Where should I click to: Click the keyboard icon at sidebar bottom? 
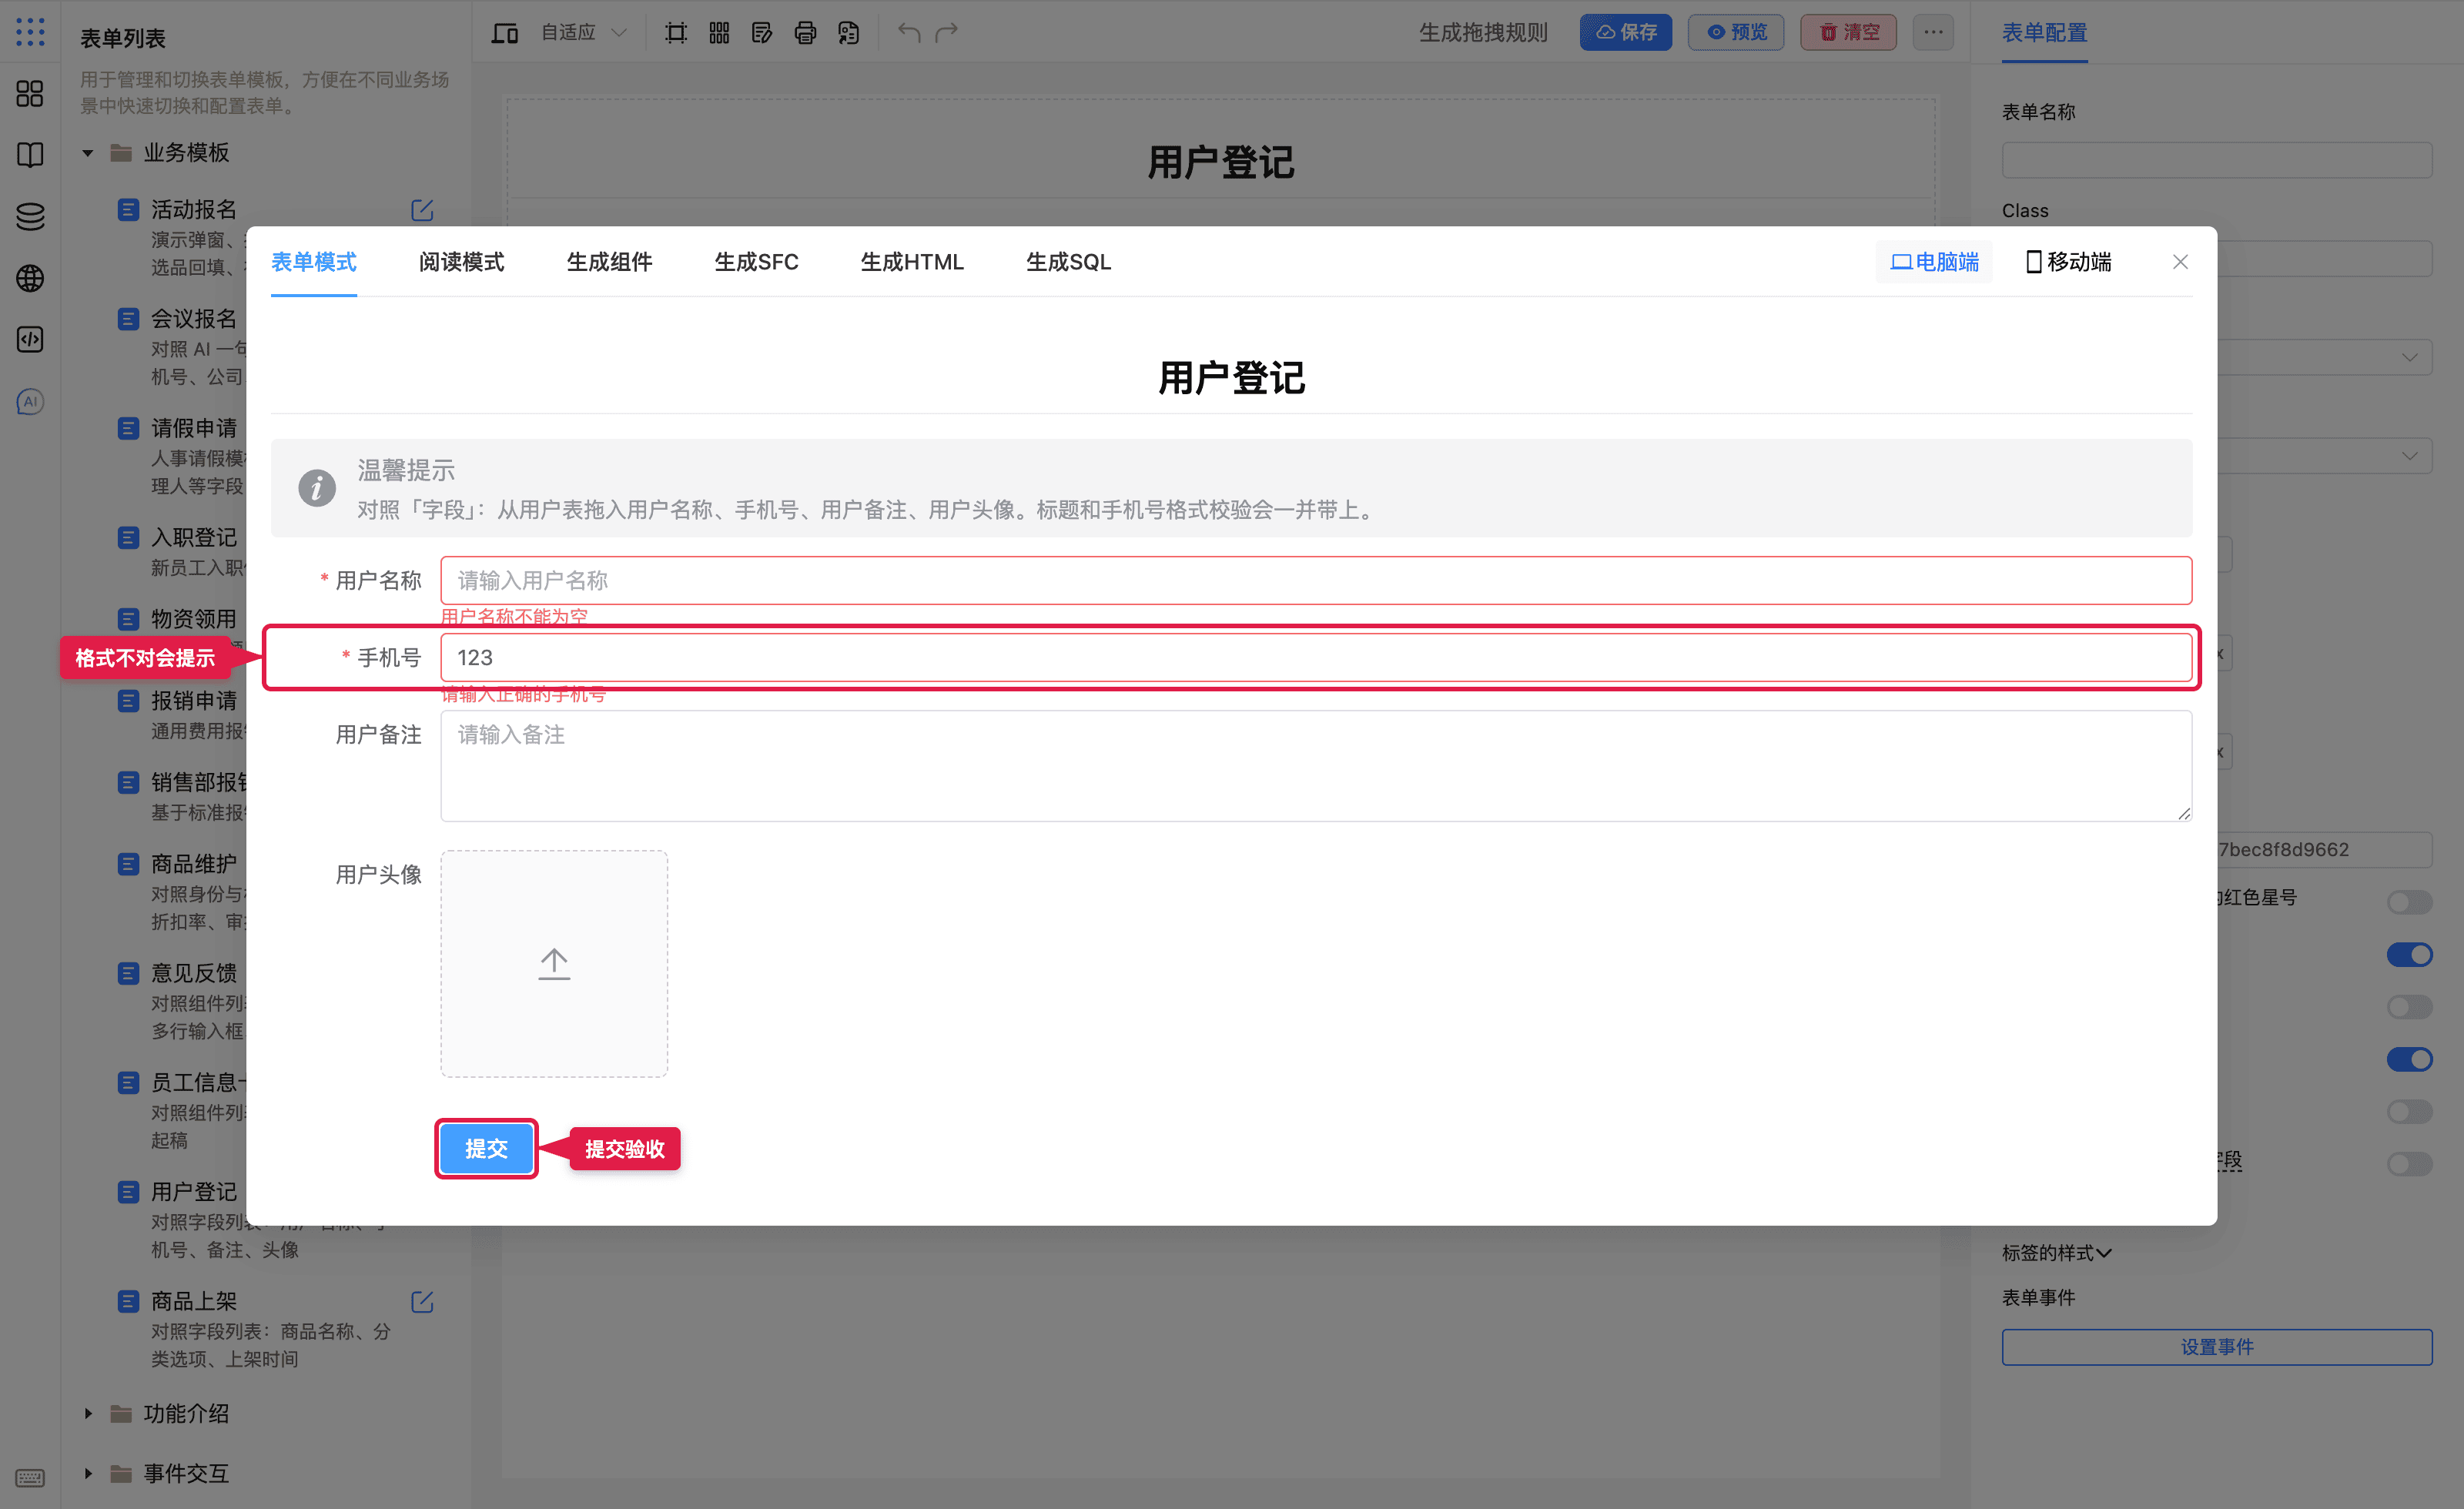[30, 1477]
